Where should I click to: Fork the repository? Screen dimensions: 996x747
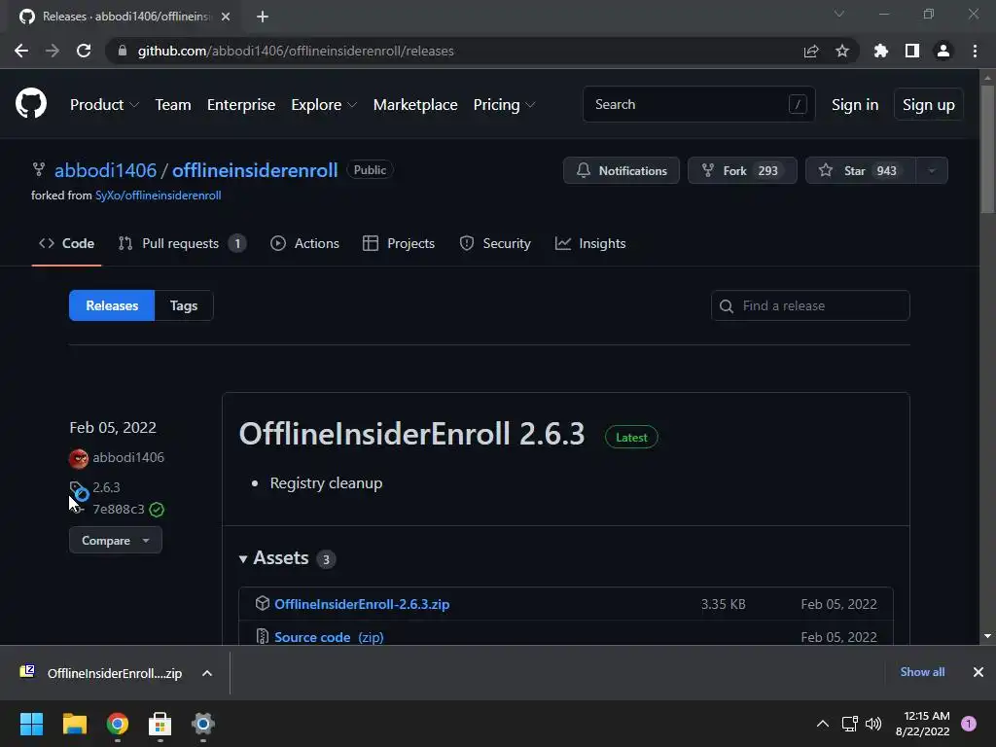(742, 171)
